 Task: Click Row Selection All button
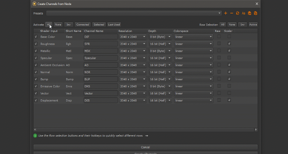point(223,25)
